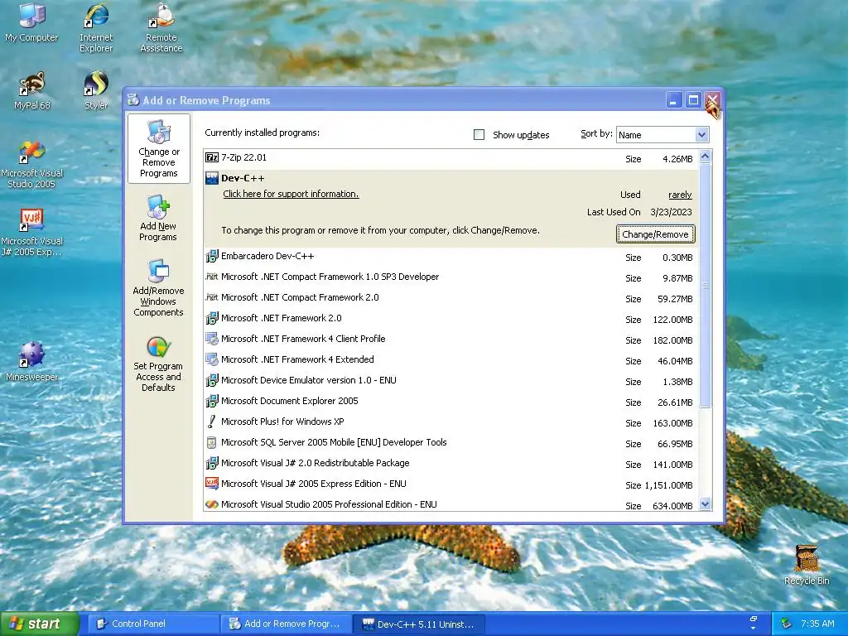Click the .NET Framework 2.0 entry icon

(211, 318)
